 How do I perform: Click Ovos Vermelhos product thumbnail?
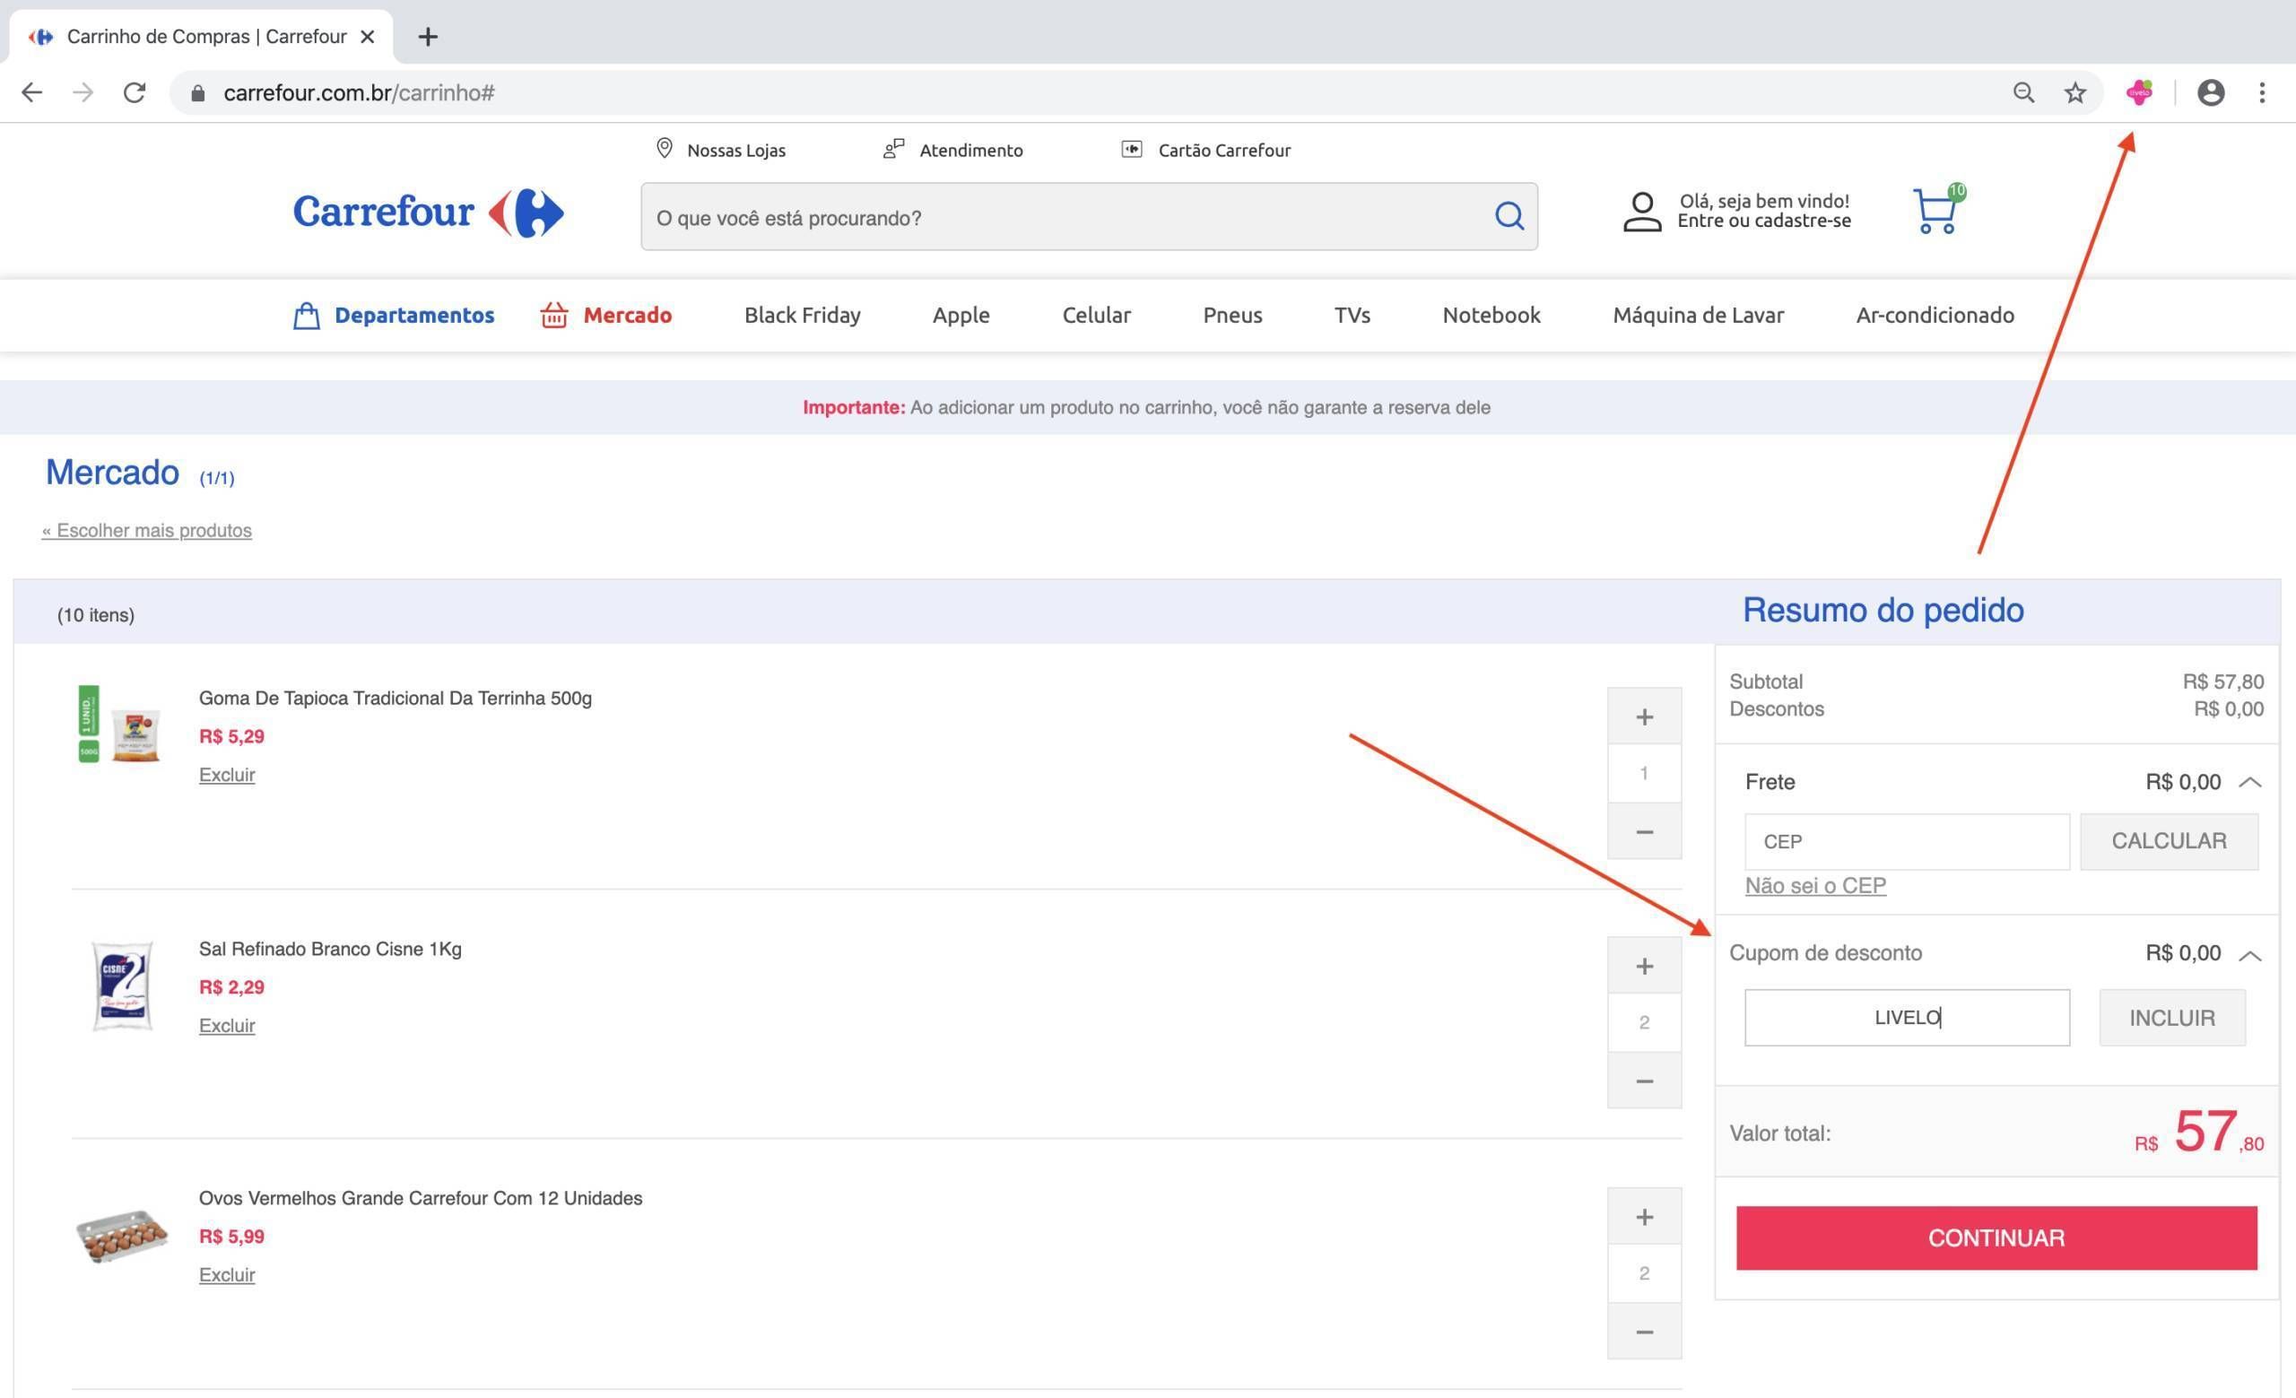(121, 1236)
